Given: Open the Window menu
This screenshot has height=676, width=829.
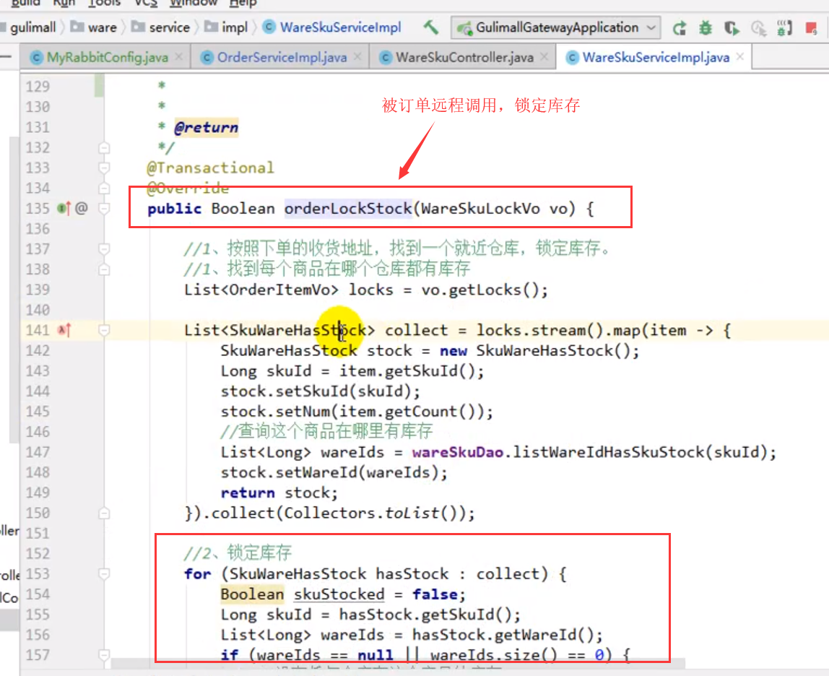Looking at the screenshot, I should tap(194, 3).
